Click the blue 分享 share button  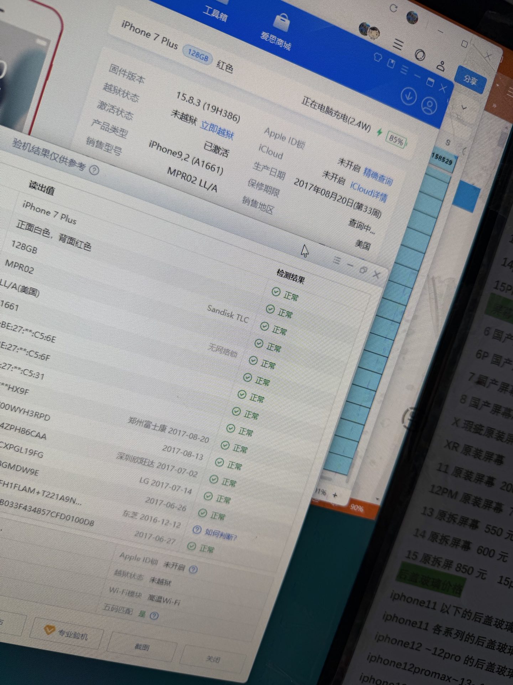pyautogui.click(x=470, y=80)
